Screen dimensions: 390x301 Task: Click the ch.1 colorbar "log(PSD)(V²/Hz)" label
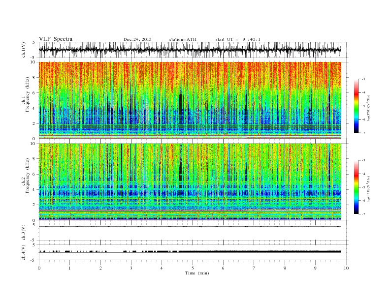369,108
